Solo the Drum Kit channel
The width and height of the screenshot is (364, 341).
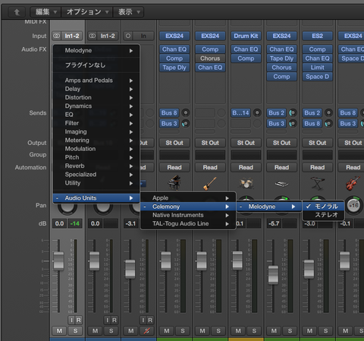point(254,330)
